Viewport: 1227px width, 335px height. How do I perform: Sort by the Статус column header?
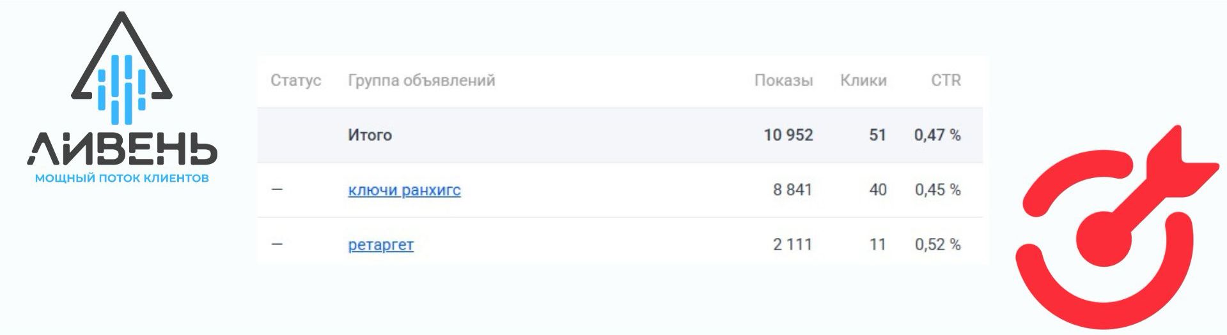[x=295, y=80]
